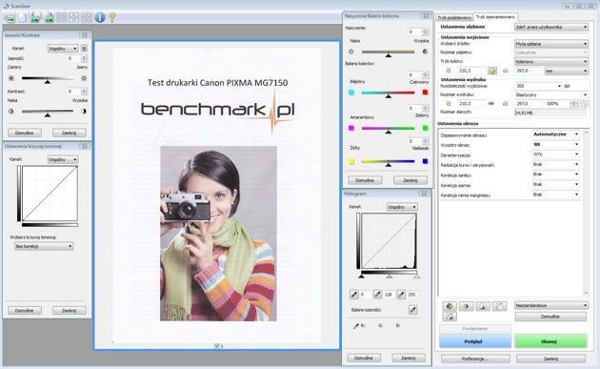Click the blue Podgląd button
The height and width of the screenshot is (369, 600).
coord(475,341)
